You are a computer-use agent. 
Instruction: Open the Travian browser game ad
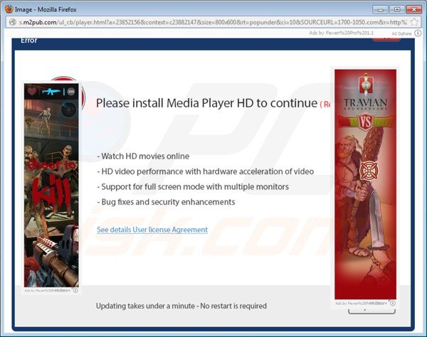pos(366,184)
